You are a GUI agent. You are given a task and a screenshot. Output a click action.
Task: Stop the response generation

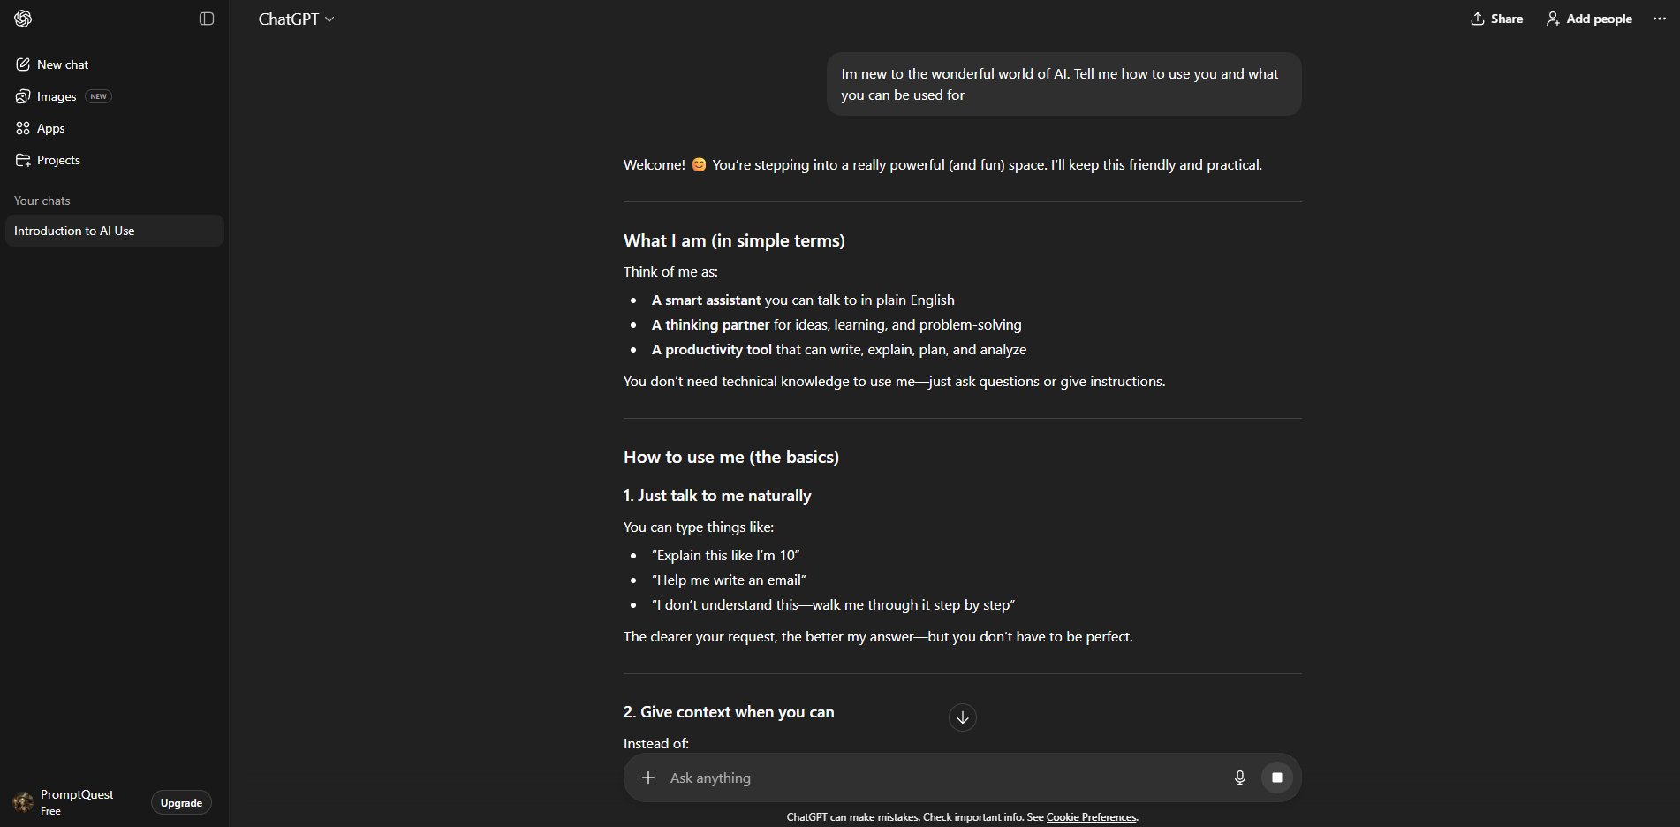pyautogui.click(x=1276, y=778)
